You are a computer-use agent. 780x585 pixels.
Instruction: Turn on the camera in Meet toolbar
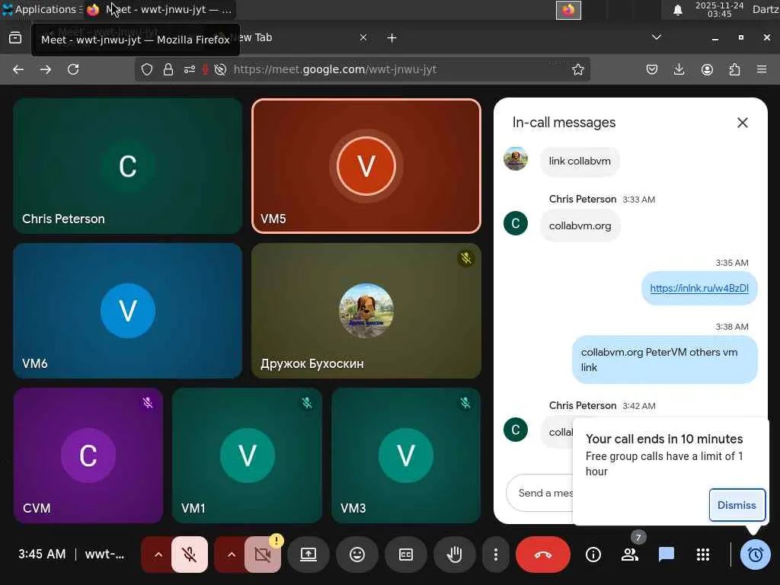click(x=263, y=555)
